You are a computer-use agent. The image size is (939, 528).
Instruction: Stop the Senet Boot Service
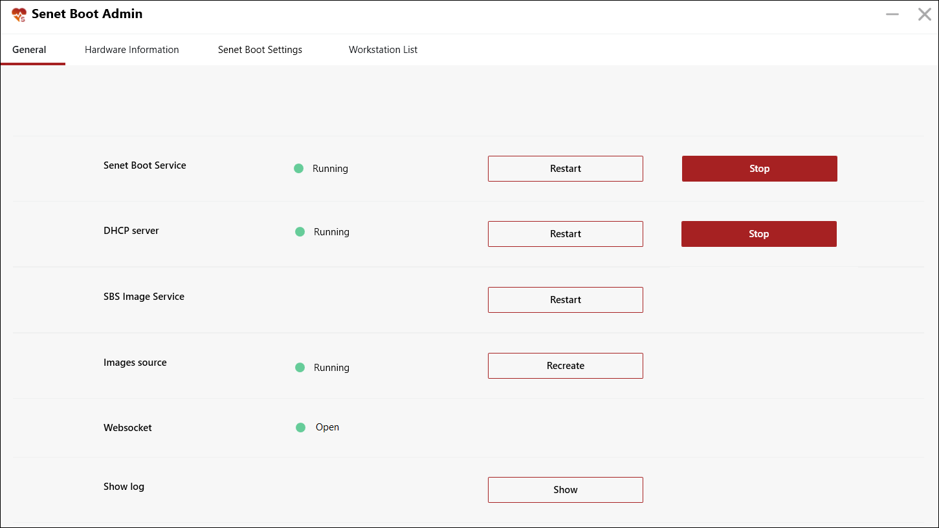click(760, 169)
